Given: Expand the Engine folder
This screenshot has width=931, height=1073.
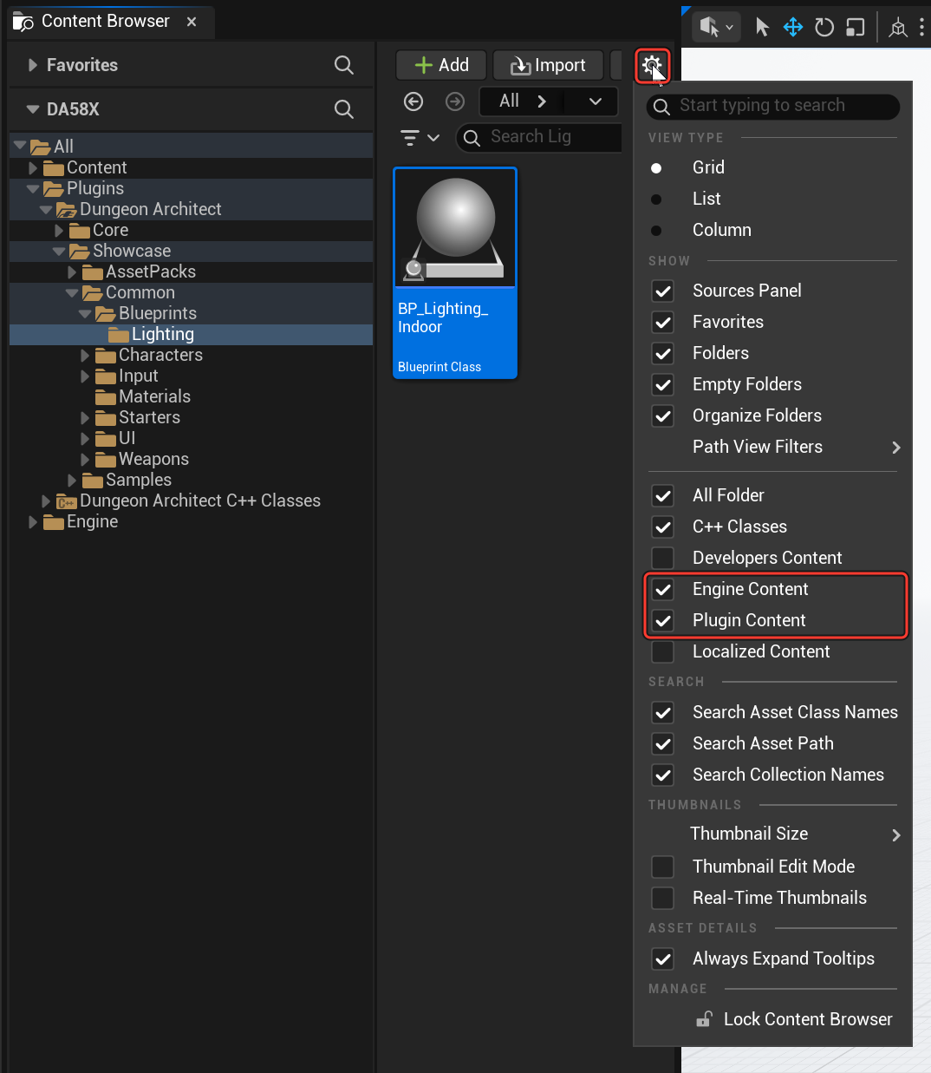Looking at the screenshot, I should pos(33,522).
